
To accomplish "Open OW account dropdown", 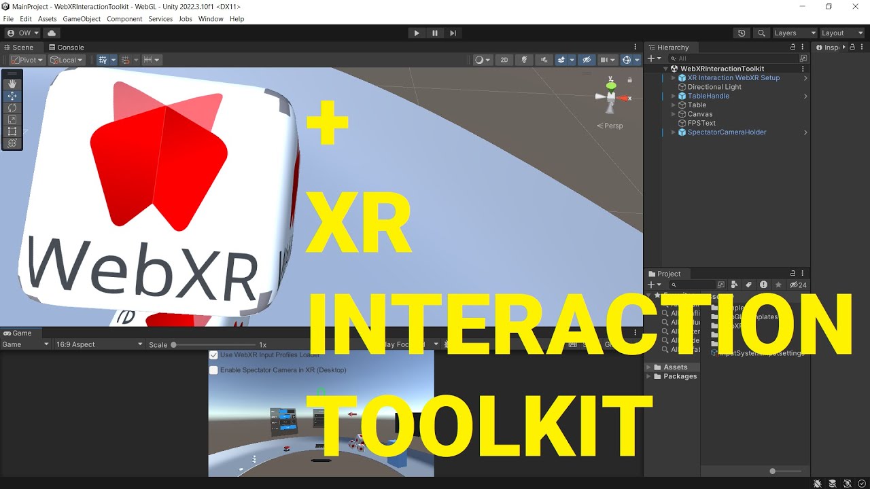I will click(x=22, y=33).
